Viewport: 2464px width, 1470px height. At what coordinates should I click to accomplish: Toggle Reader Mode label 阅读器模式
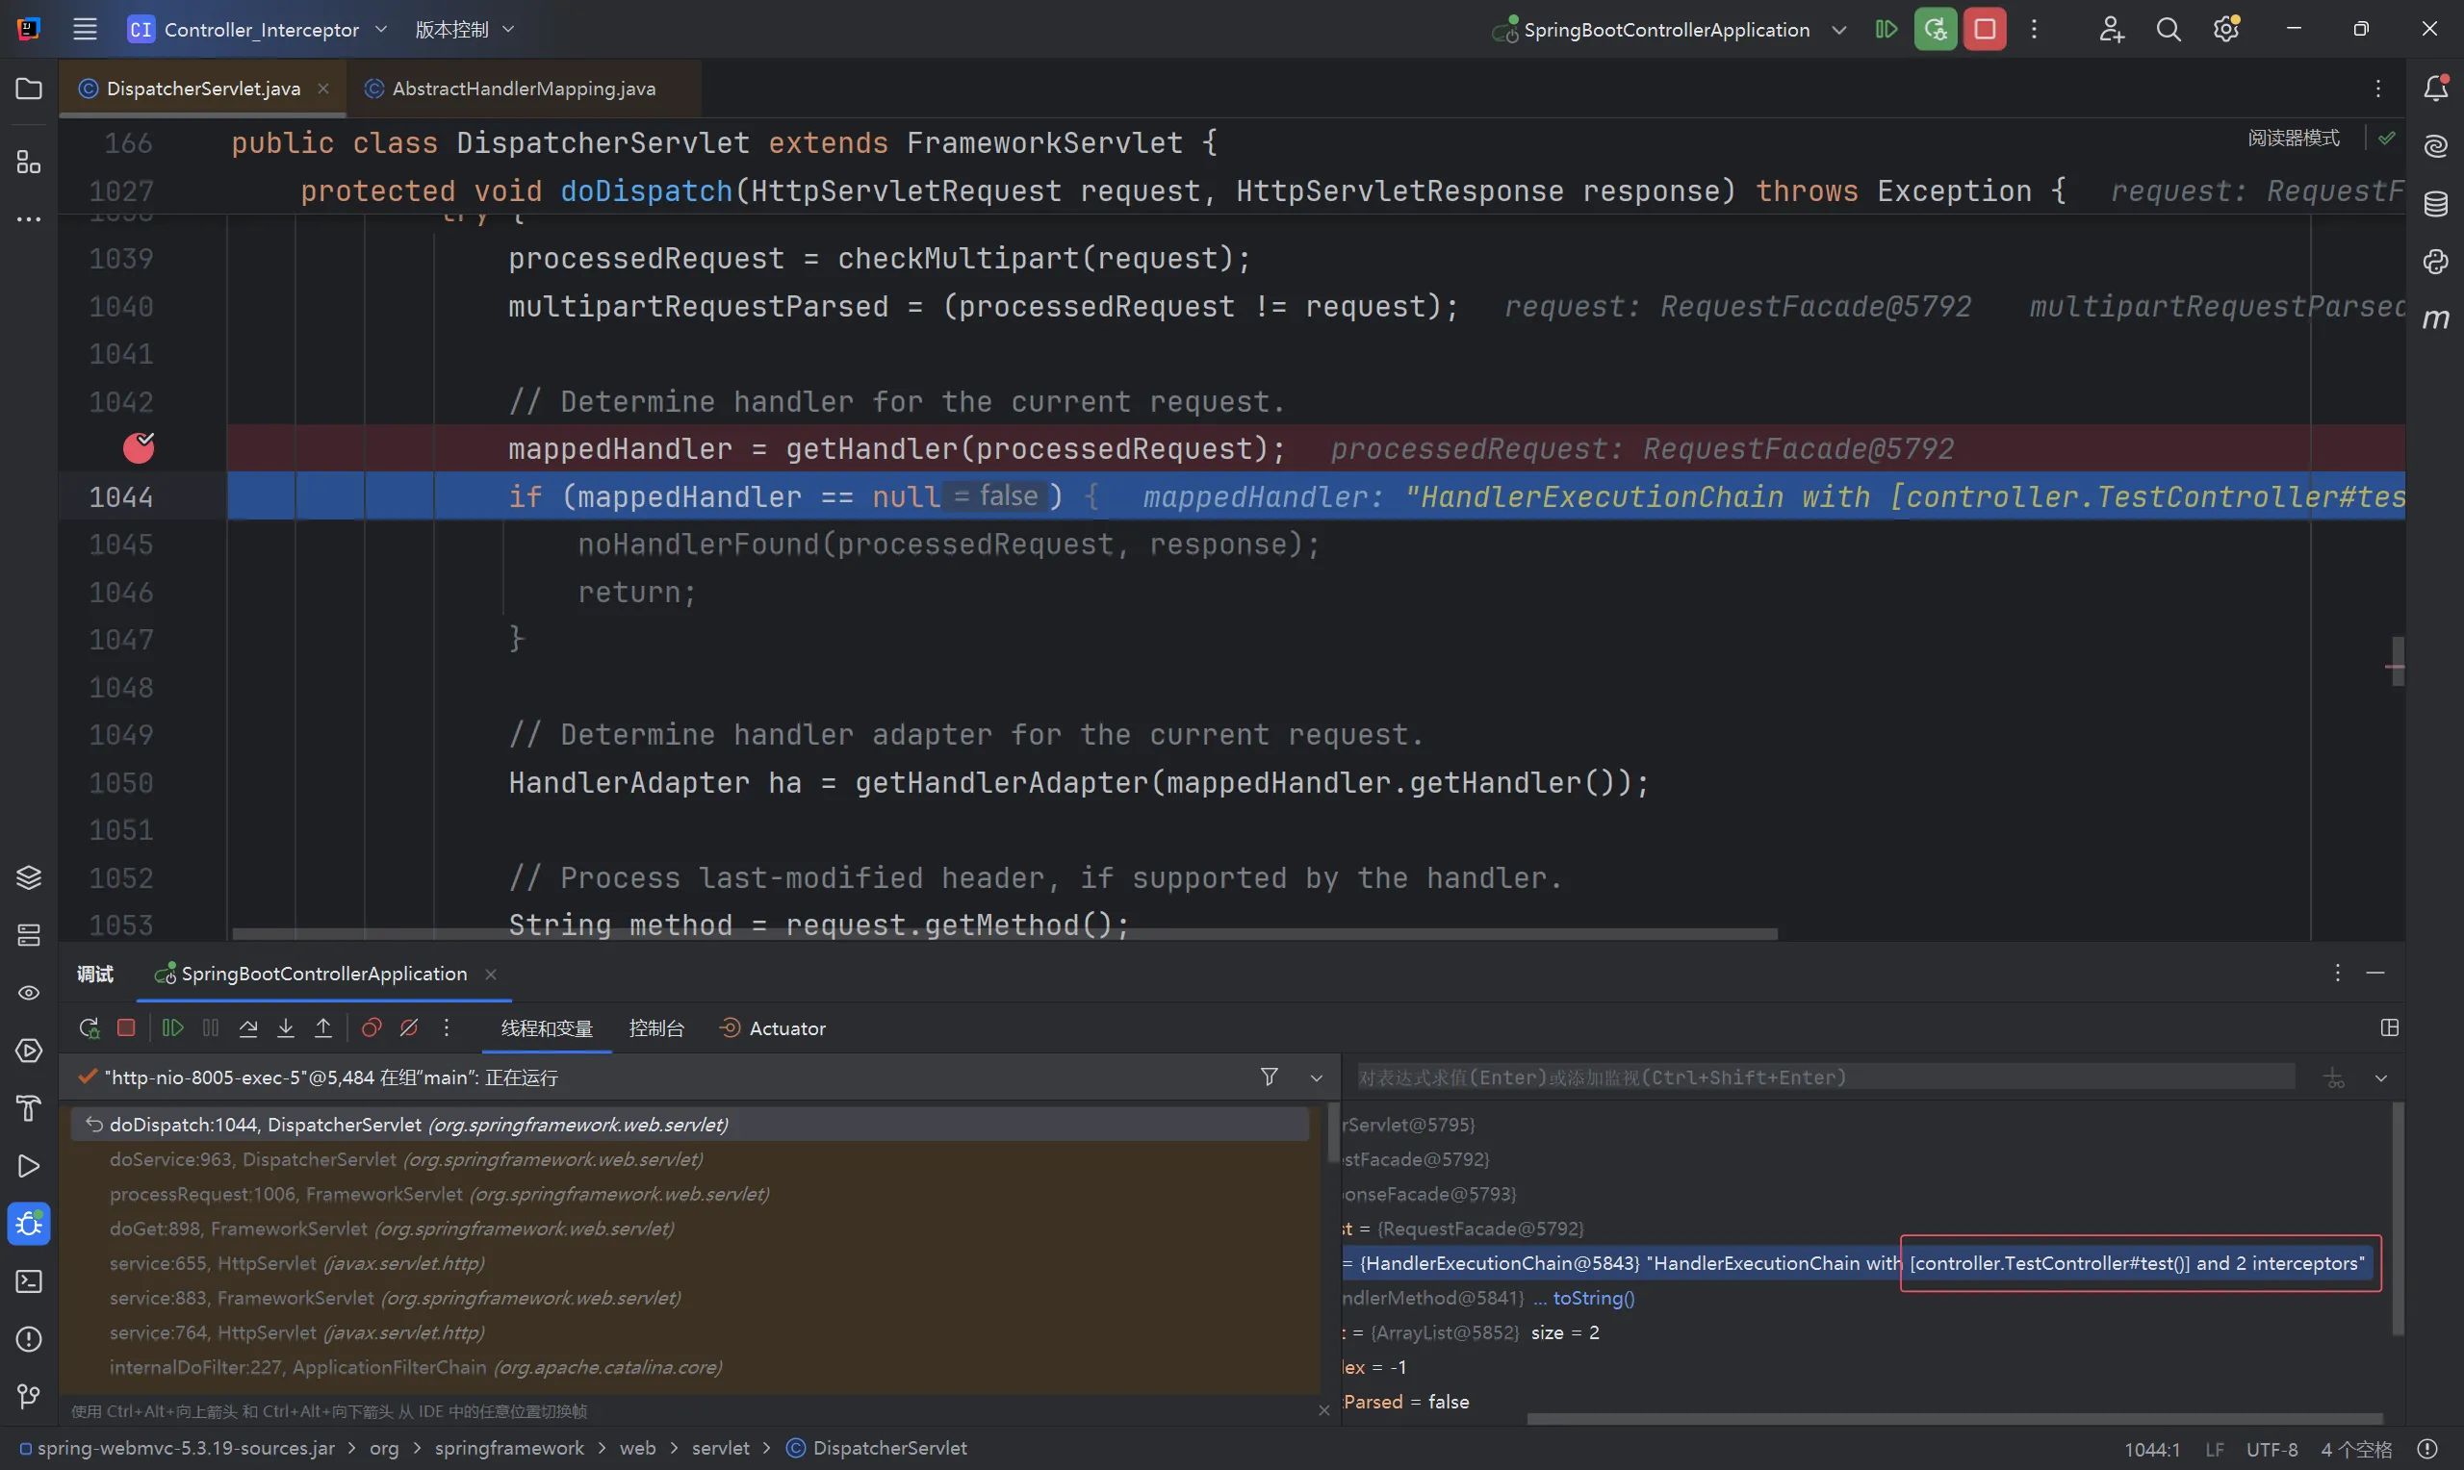click(2294, 138)
